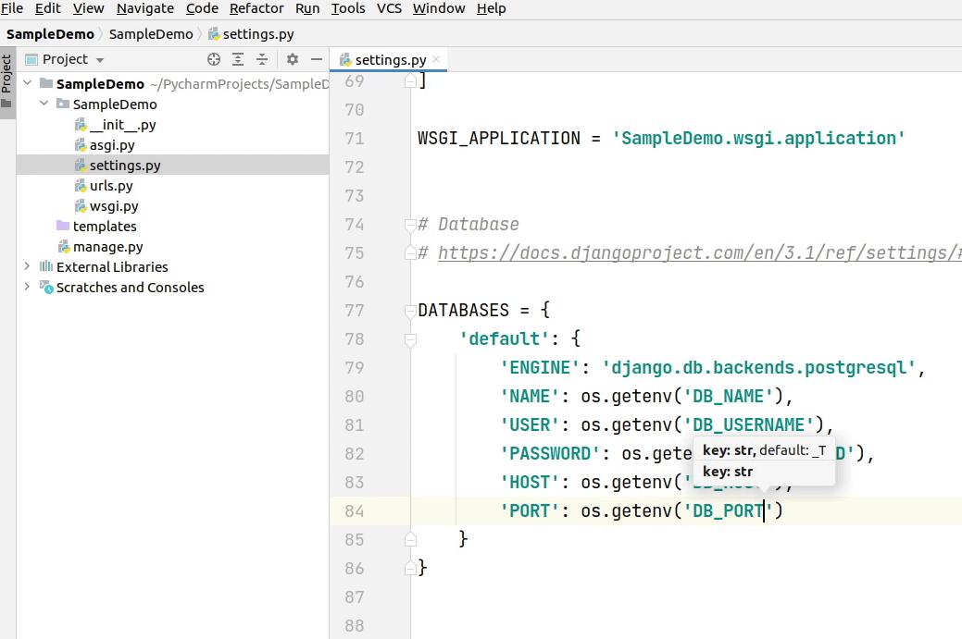Select urls.py in the project tree
962x639 pixels.
click(111, 186)
